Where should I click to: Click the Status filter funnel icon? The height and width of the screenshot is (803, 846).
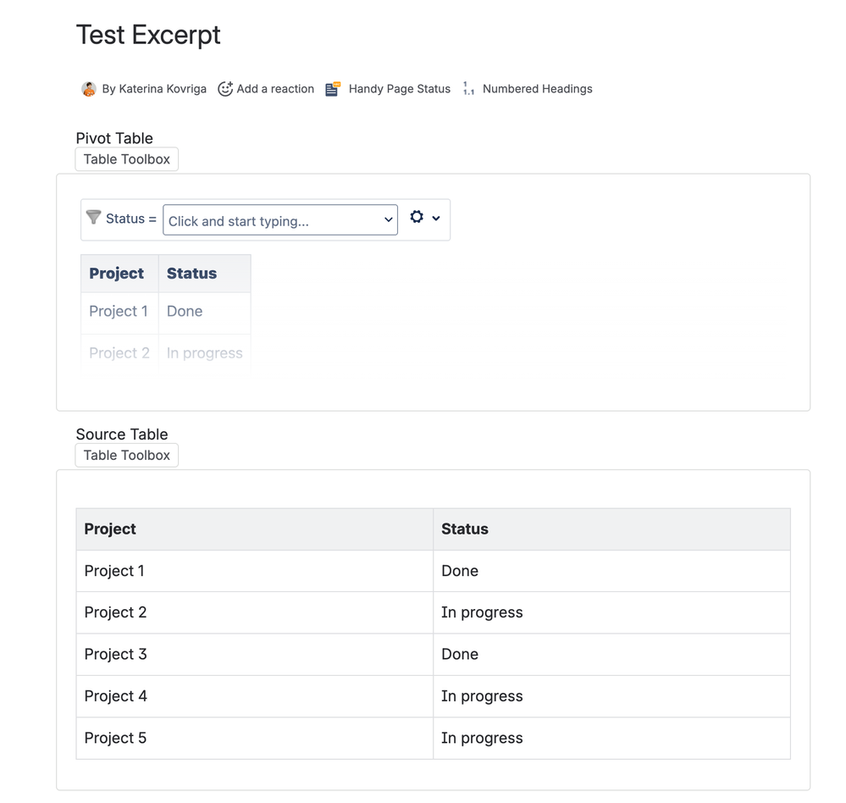94,218
